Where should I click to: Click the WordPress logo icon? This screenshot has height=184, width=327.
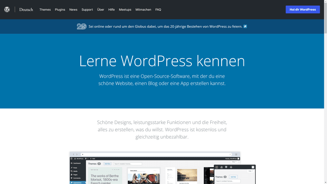[7, 10]
